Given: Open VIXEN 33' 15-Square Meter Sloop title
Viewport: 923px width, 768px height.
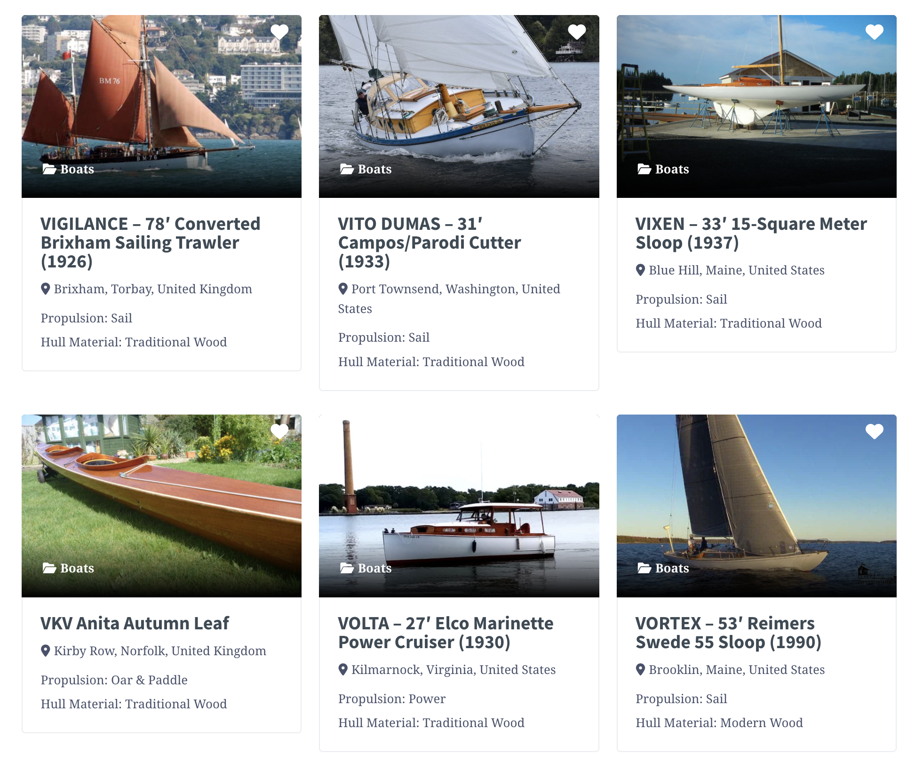Looking at the screenshot, I should [x=751, y=233].
